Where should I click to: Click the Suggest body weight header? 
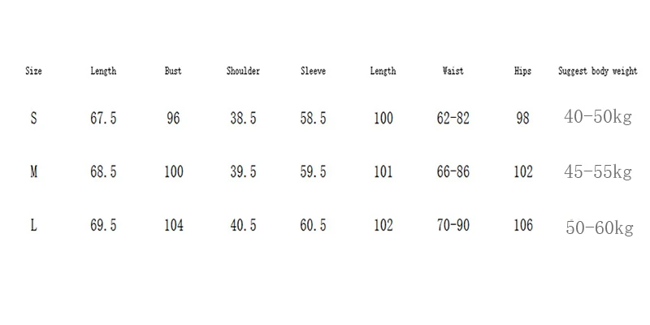click(x=598, y=71)
